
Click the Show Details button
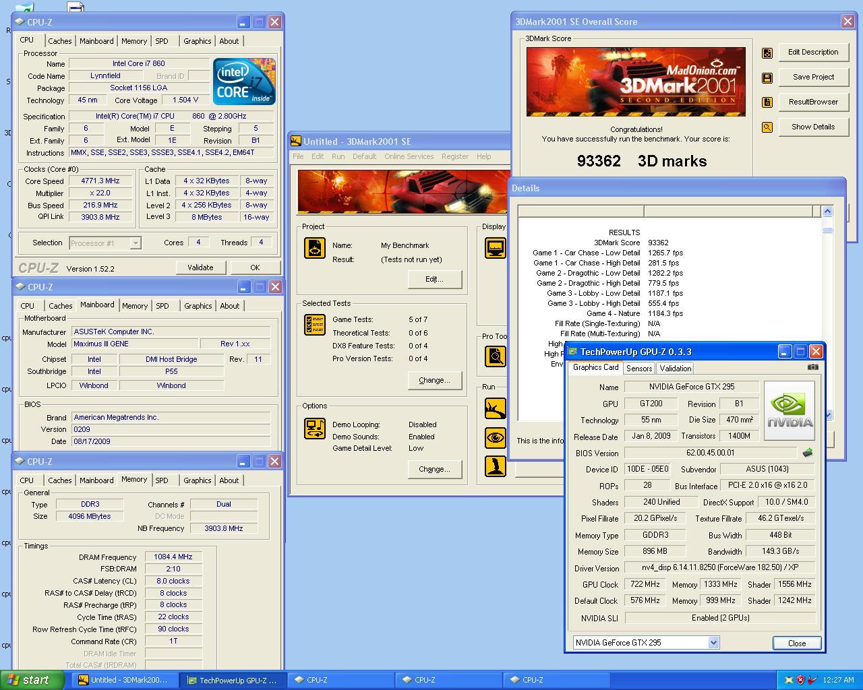click(x=813, y=127)
